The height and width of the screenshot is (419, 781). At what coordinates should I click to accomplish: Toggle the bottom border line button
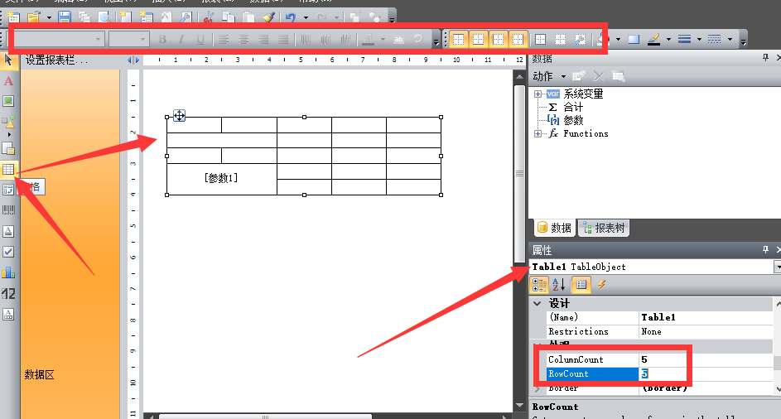point(478,39)
